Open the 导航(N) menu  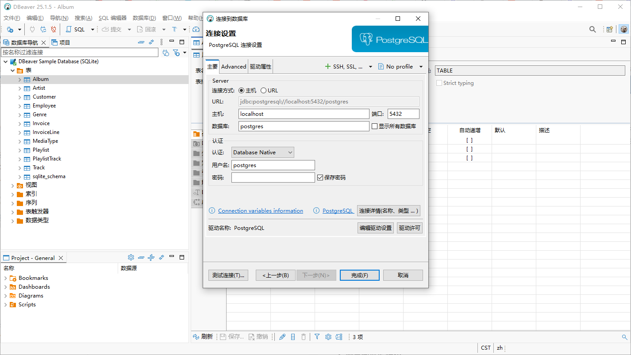click(x=59, y=18)
